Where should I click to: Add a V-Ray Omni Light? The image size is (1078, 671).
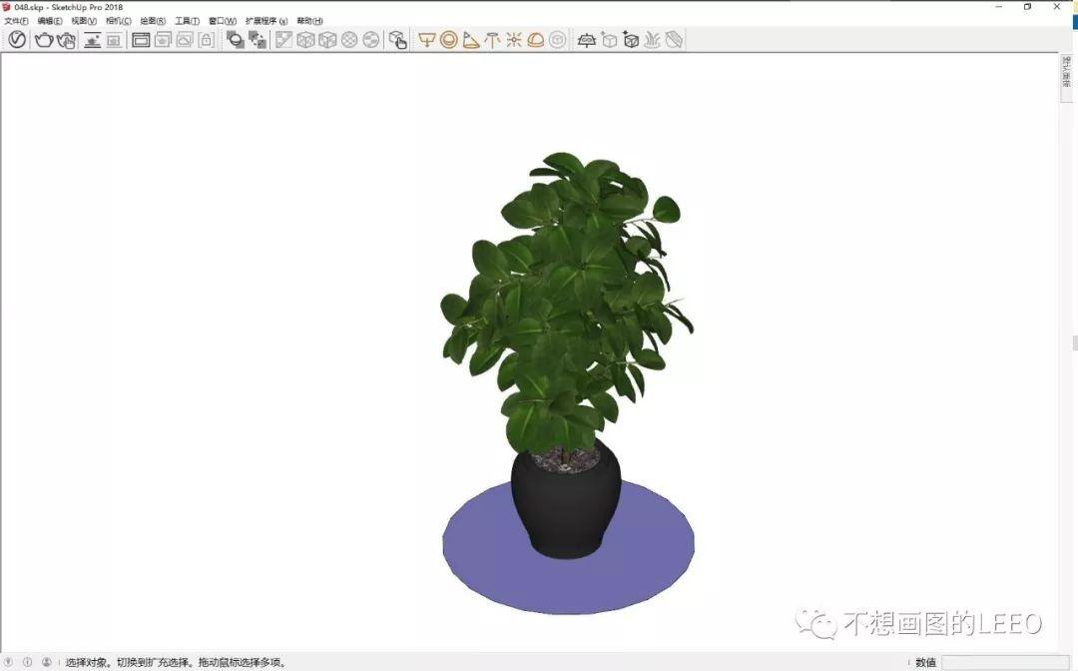point(514,40)
